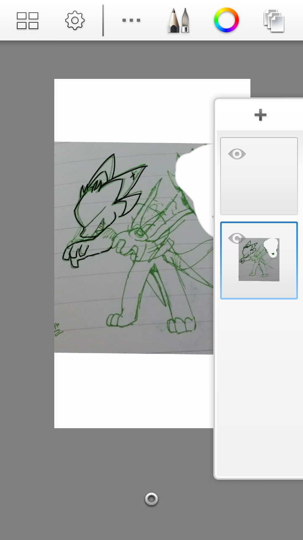Hide the empty top layer
The width and height of the screenshot is (303, 540).
(x=237, y=154)
